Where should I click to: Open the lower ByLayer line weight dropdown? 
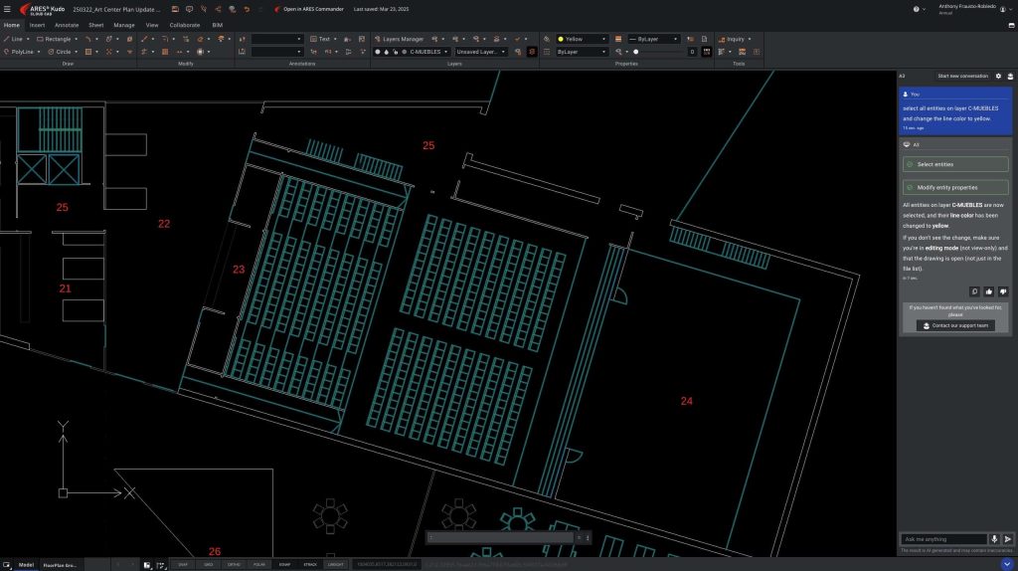[582, 52]
